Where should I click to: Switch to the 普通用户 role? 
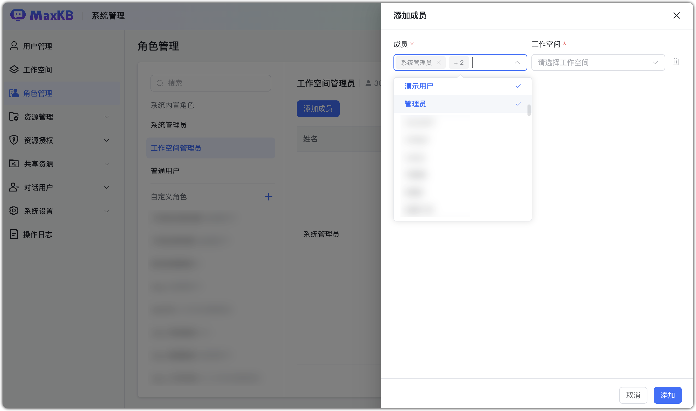[165, 171]
